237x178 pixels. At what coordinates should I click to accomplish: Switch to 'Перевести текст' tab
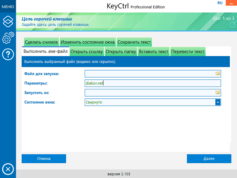(188, 52)
